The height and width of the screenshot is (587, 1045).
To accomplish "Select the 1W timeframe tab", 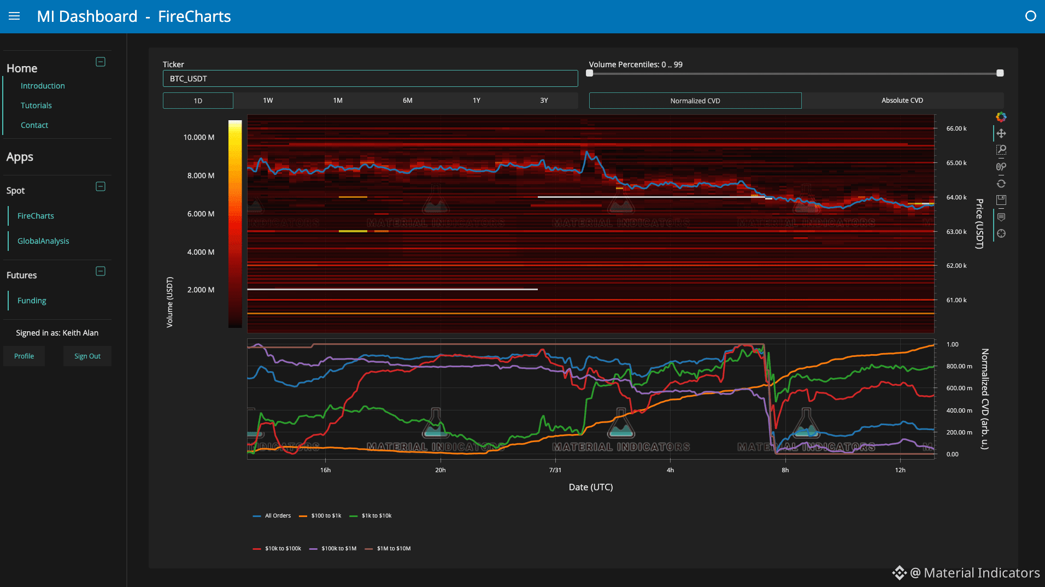I will [x=268, y=101].
